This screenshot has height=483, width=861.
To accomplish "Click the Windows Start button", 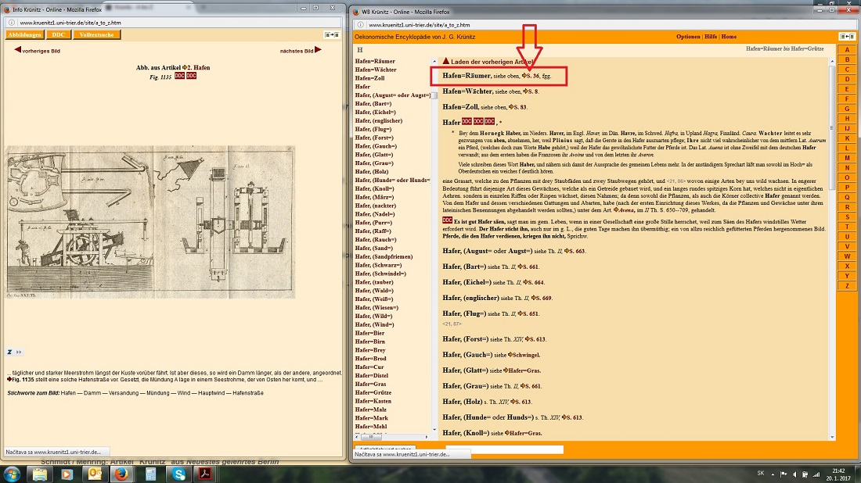I will [x=13, y=474].
